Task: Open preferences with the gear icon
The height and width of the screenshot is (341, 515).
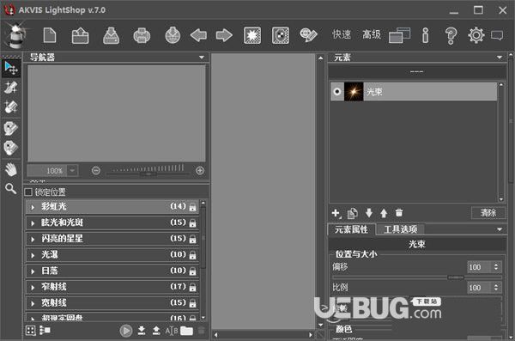Action: (x=476, y=35)
